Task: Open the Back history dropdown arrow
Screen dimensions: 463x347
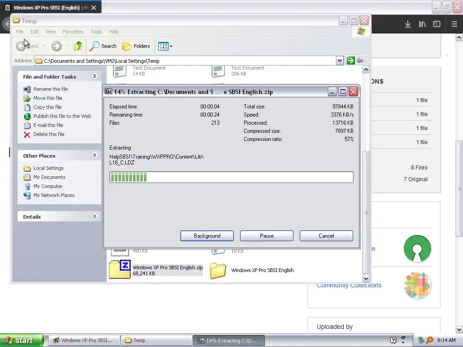Action: click(x=44, y=46)
